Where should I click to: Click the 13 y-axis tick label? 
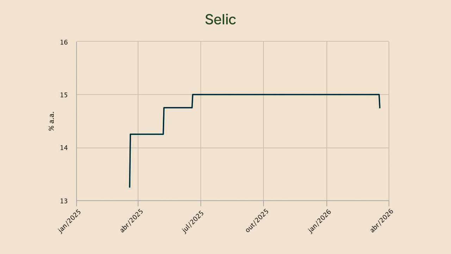pos(63,201)
